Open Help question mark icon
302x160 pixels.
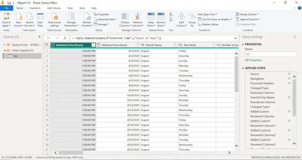(x=300, y=8)
